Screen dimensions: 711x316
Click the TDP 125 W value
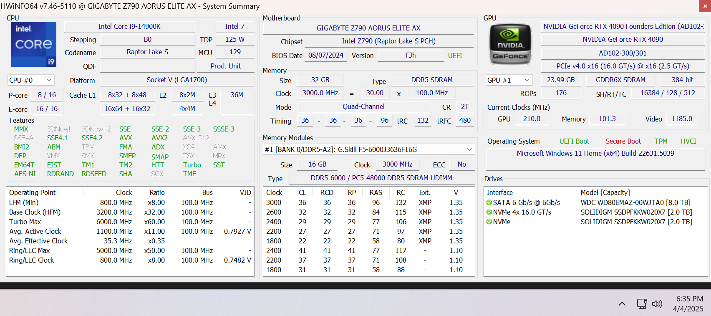tap(235, 39)
